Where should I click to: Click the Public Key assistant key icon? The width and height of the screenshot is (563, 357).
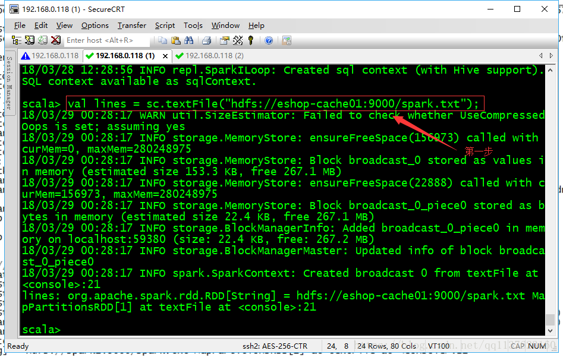point(251,40)
